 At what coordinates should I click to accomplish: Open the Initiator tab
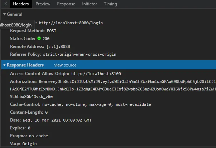(89, 4)
